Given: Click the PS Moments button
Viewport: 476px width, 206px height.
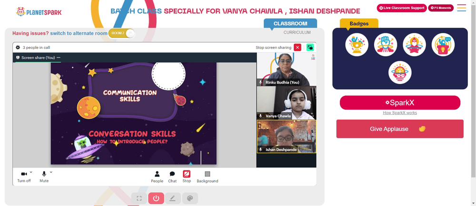Looking at the screenshot, I should (x=441, y=8).
